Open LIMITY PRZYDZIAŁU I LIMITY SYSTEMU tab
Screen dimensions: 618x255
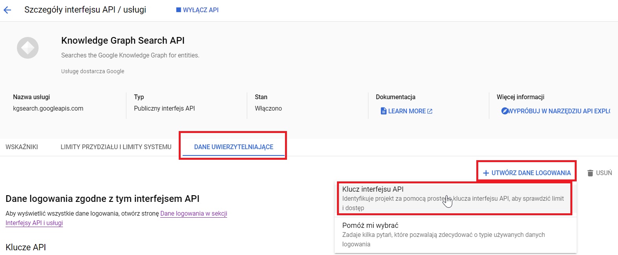pos(116,147)
